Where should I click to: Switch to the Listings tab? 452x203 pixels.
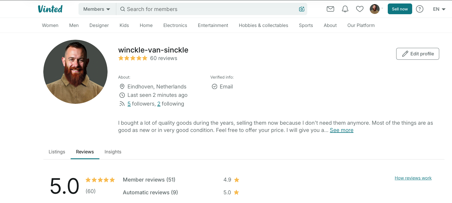57,152
